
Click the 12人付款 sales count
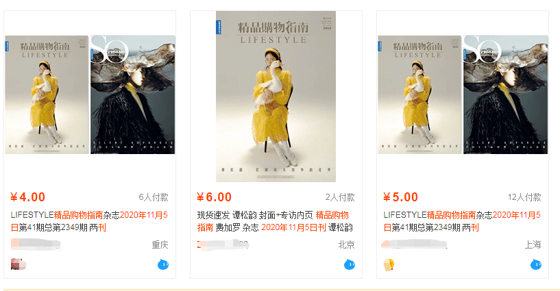524,197
